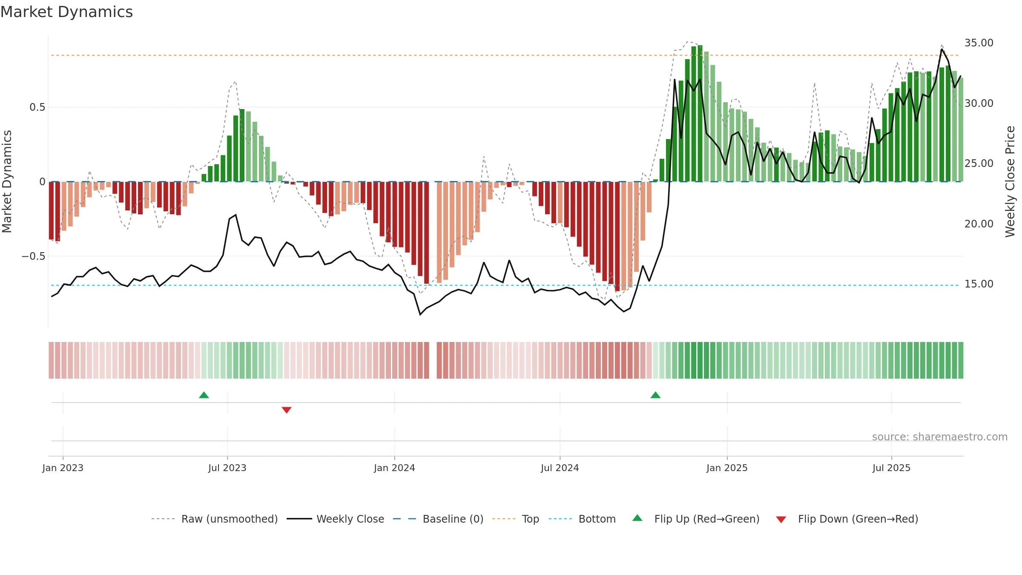Click the Jan 2025 axis label
The image size is (1022, 575).
(727, 468)
